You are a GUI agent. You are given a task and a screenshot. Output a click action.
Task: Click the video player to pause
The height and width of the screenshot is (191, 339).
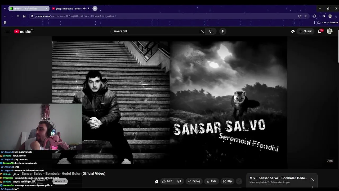pos(169,102)
